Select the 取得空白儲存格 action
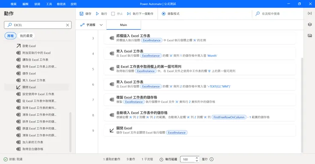315x164 pixels. click(36, 149)
